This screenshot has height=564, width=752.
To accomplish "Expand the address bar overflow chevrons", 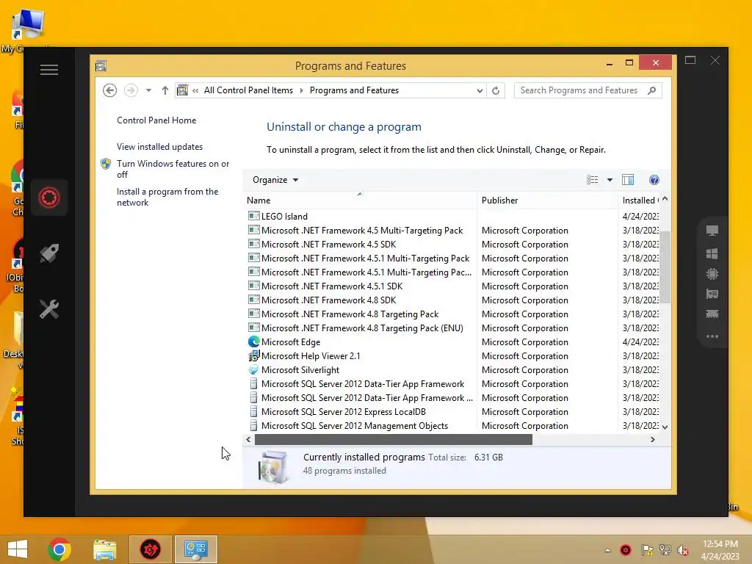I will tap(195, 90).
